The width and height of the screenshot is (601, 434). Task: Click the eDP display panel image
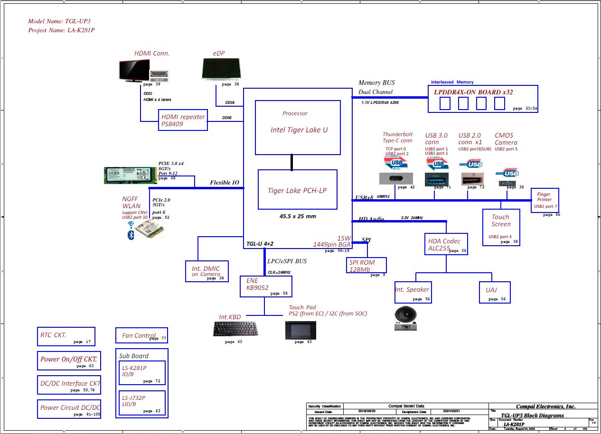220,70
